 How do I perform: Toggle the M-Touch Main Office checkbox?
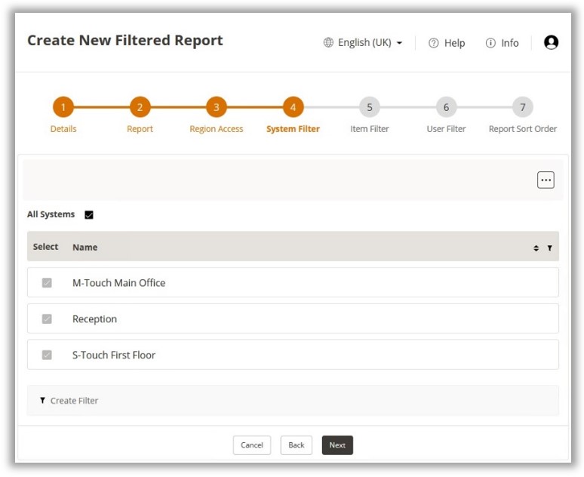(x=47, y=283)
